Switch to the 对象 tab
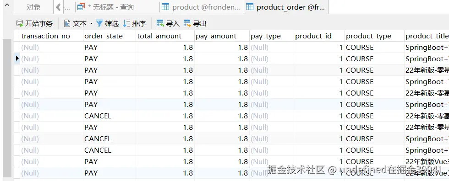 click(33, 7)
